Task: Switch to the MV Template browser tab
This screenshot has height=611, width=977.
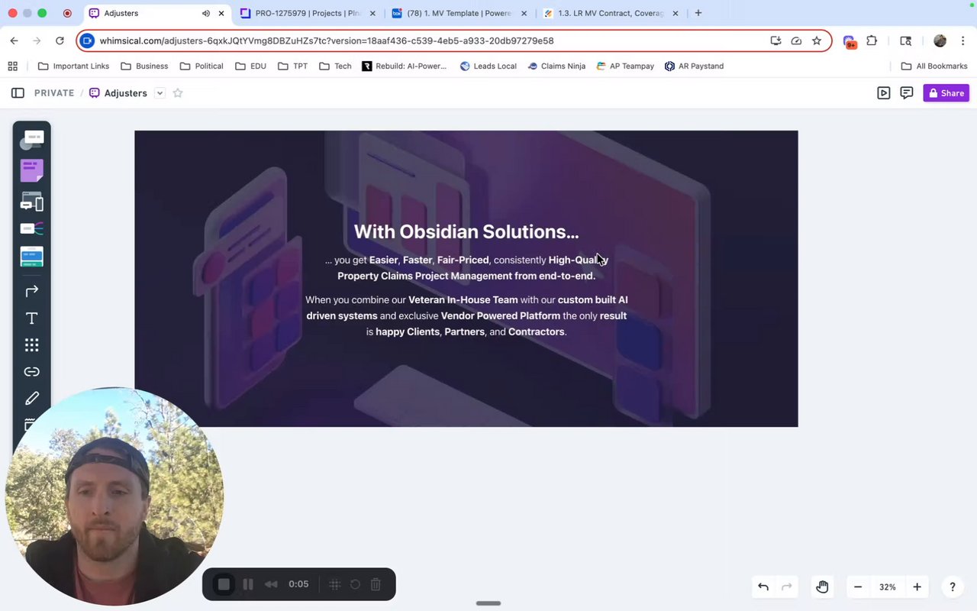Action: coord(458,13)
